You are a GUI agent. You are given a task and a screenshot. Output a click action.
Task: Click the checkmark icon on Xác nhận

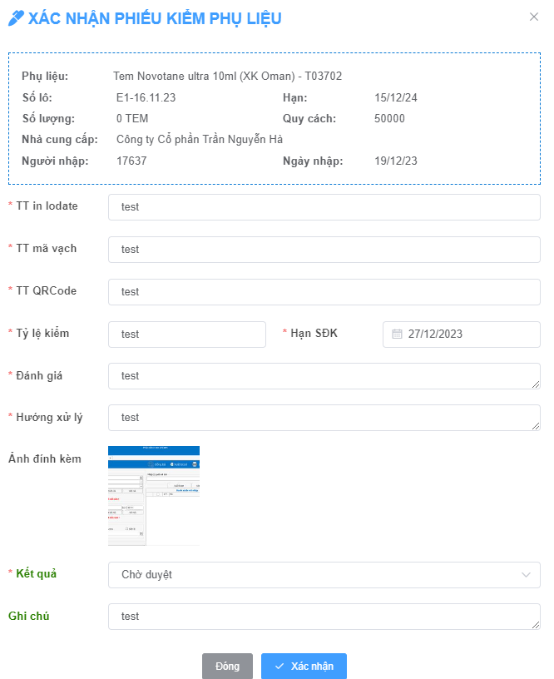[x=279, y=667]
